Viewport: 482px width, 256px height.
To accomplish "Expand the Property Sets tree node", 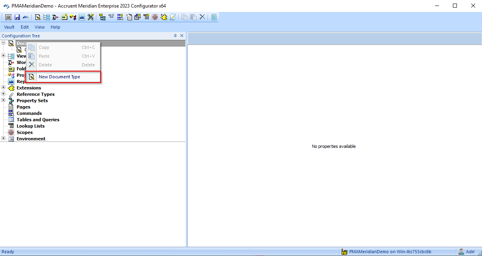I will (4, 100).
